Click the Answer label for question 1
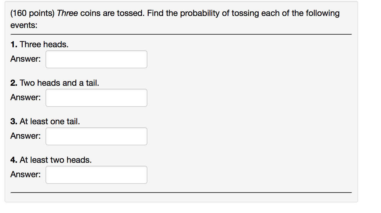 (25, 59)
